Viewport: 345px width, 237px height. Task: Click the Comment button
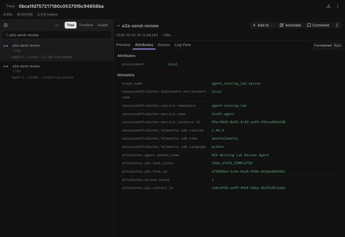point(318,25)
